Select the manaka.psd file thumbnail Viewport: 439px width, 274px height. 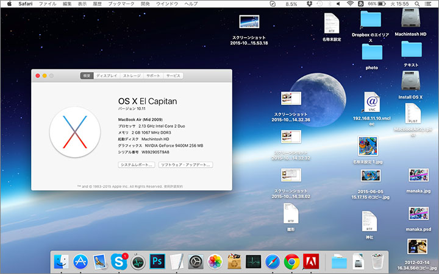click(418, 214)
